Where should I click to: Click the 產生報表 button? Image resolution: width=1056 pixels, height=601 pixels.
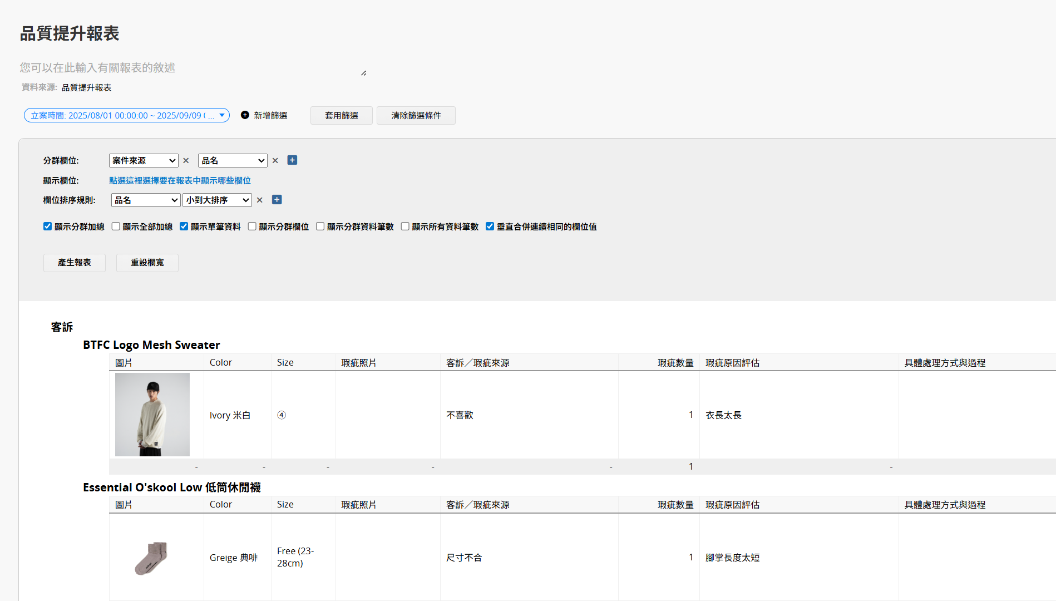(75, 263)
